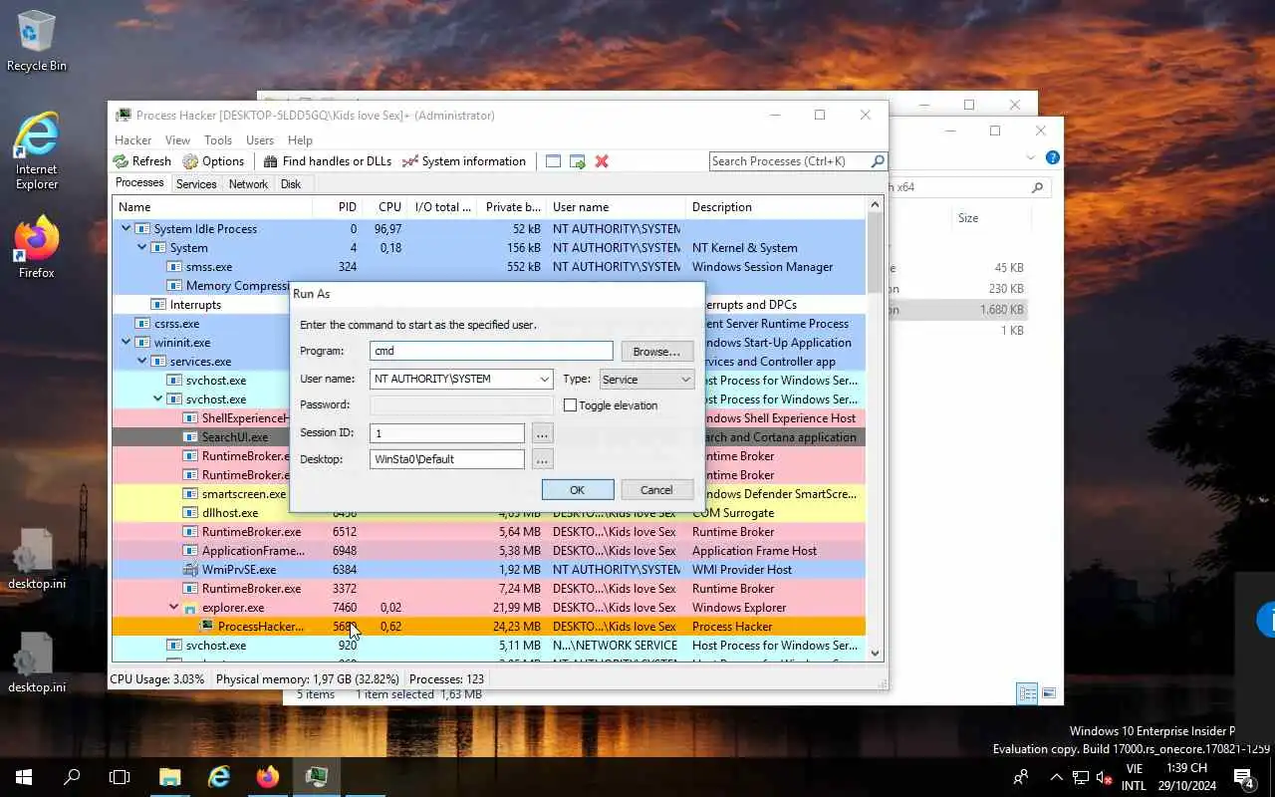Click Cancel in Run As dialog
This screenshot has height=797, width=1275.
click(656, 489)
